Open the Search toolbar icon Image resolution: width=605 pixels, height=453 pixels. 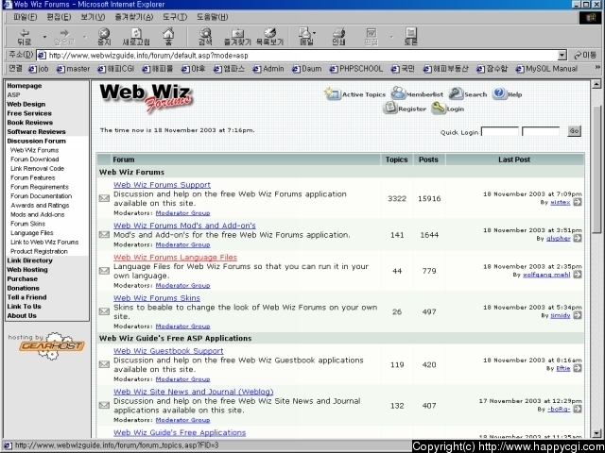[205, 37]
